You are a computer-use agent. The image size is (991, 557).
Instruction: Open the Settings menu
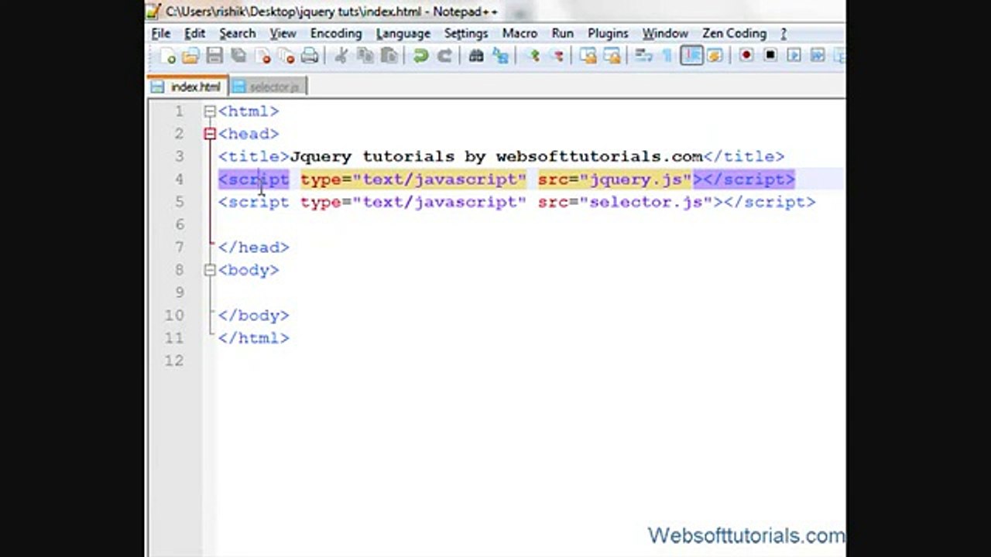click(466, 33)
